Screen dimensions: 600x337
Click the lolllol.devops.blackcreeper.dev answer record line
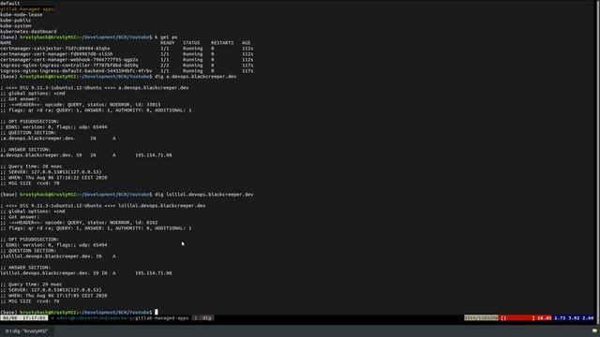(x=85, y=273)
